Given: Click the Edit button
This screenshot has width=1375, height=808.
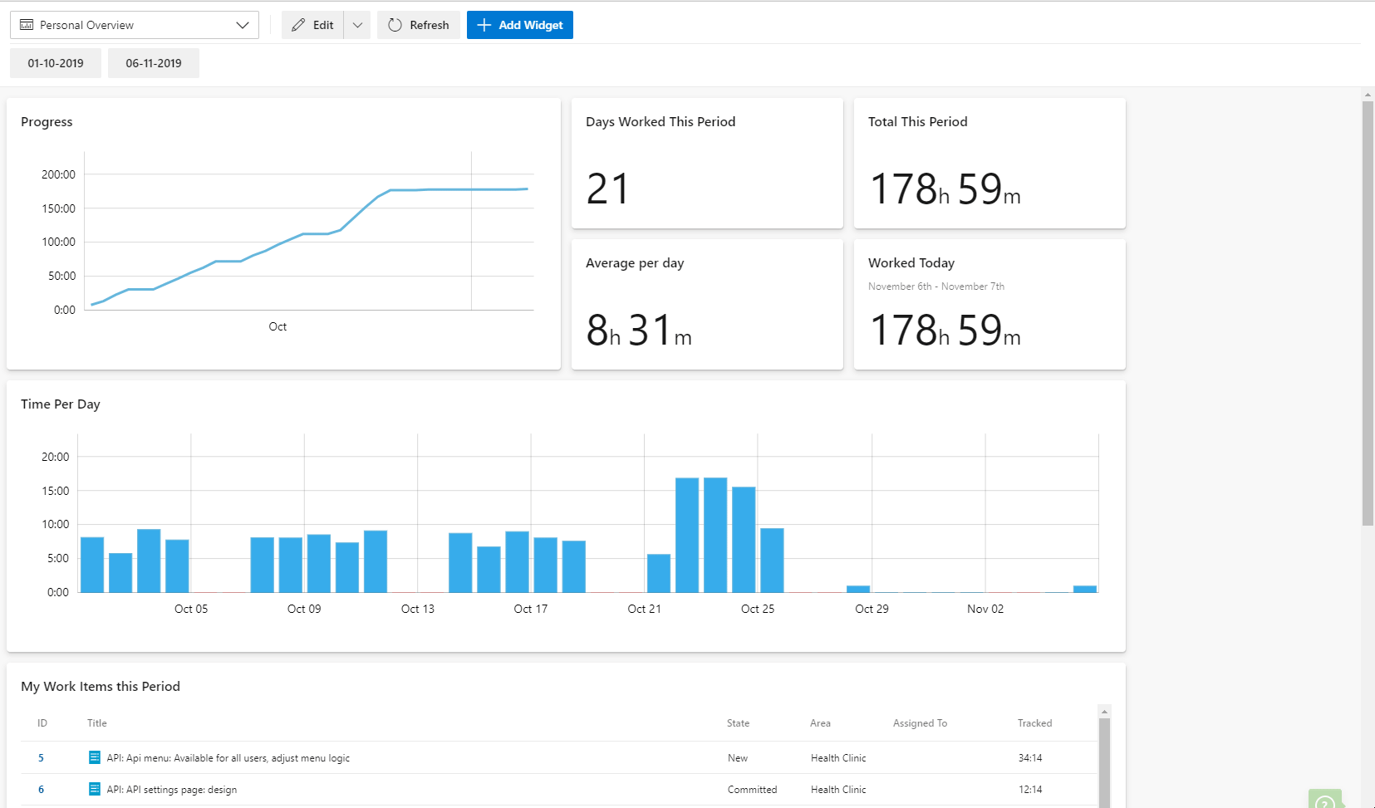Looking at the screenshot, I should click(312, 25).
